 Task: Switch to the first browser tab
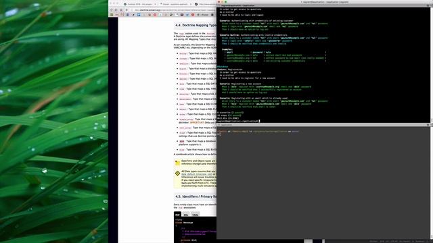click(140, 4)
